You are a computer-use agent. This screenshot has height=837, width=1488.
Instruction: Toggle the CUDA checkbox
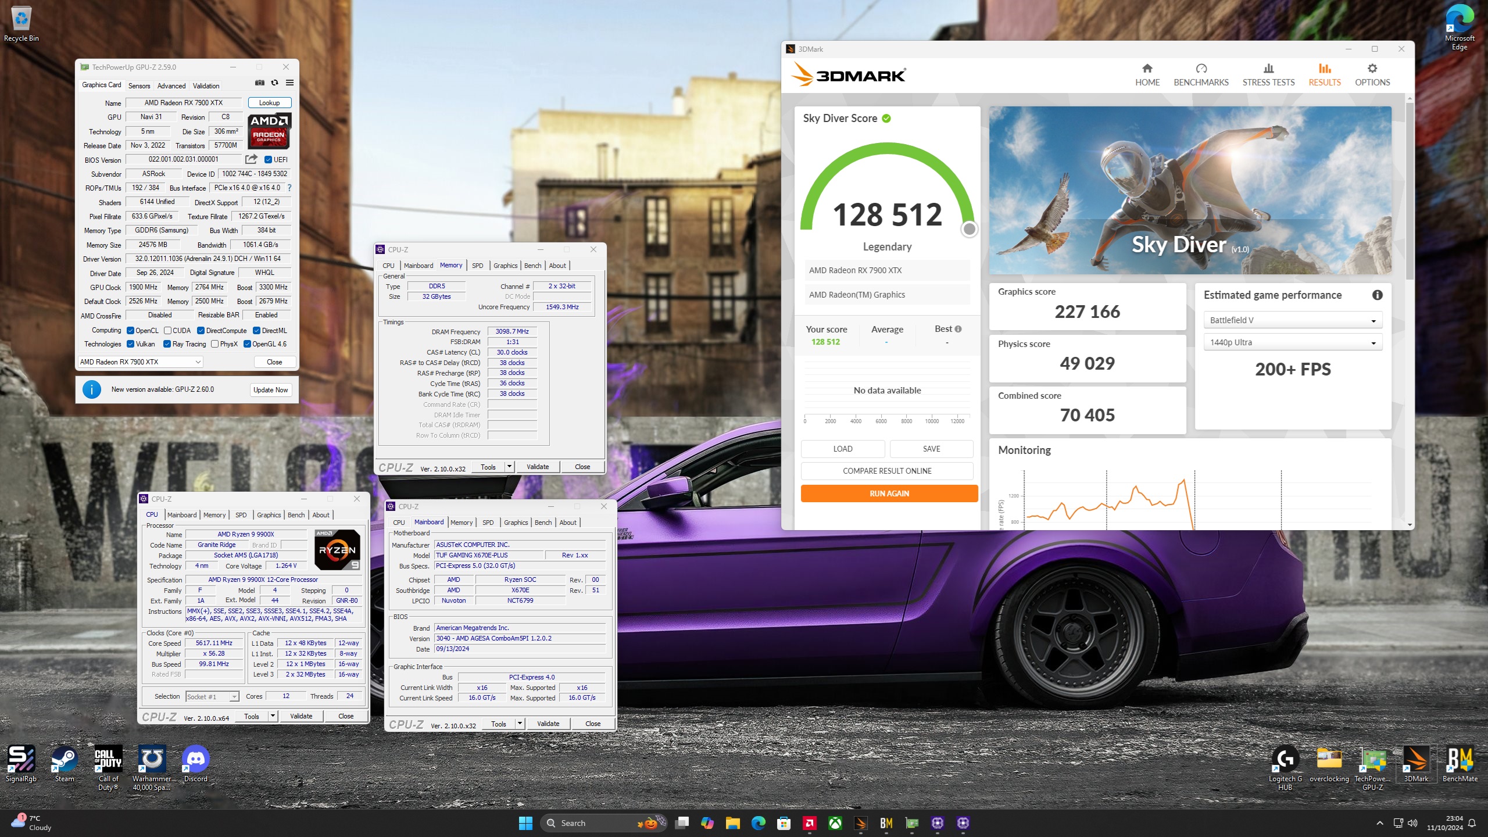click(167, 330)
